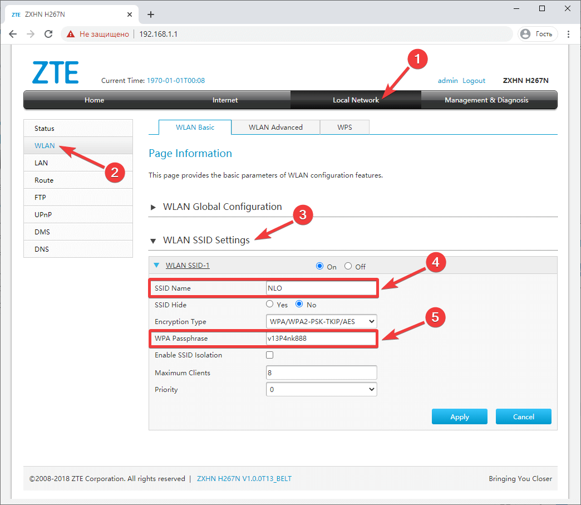Click the Apply button
581x505 pixels.
[459, 416]
